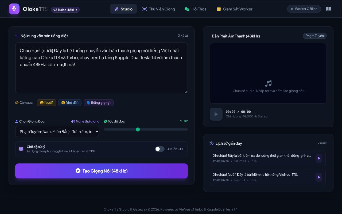Click the music note placeholder icon

coord(268,83)
